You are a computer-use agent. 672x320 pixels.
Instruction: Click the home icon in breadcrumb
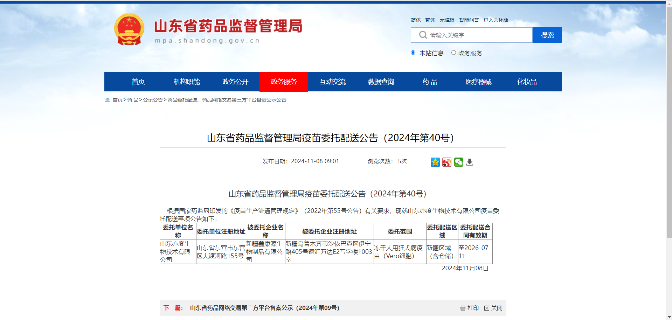pyautogui.click(x=108, y=100)
